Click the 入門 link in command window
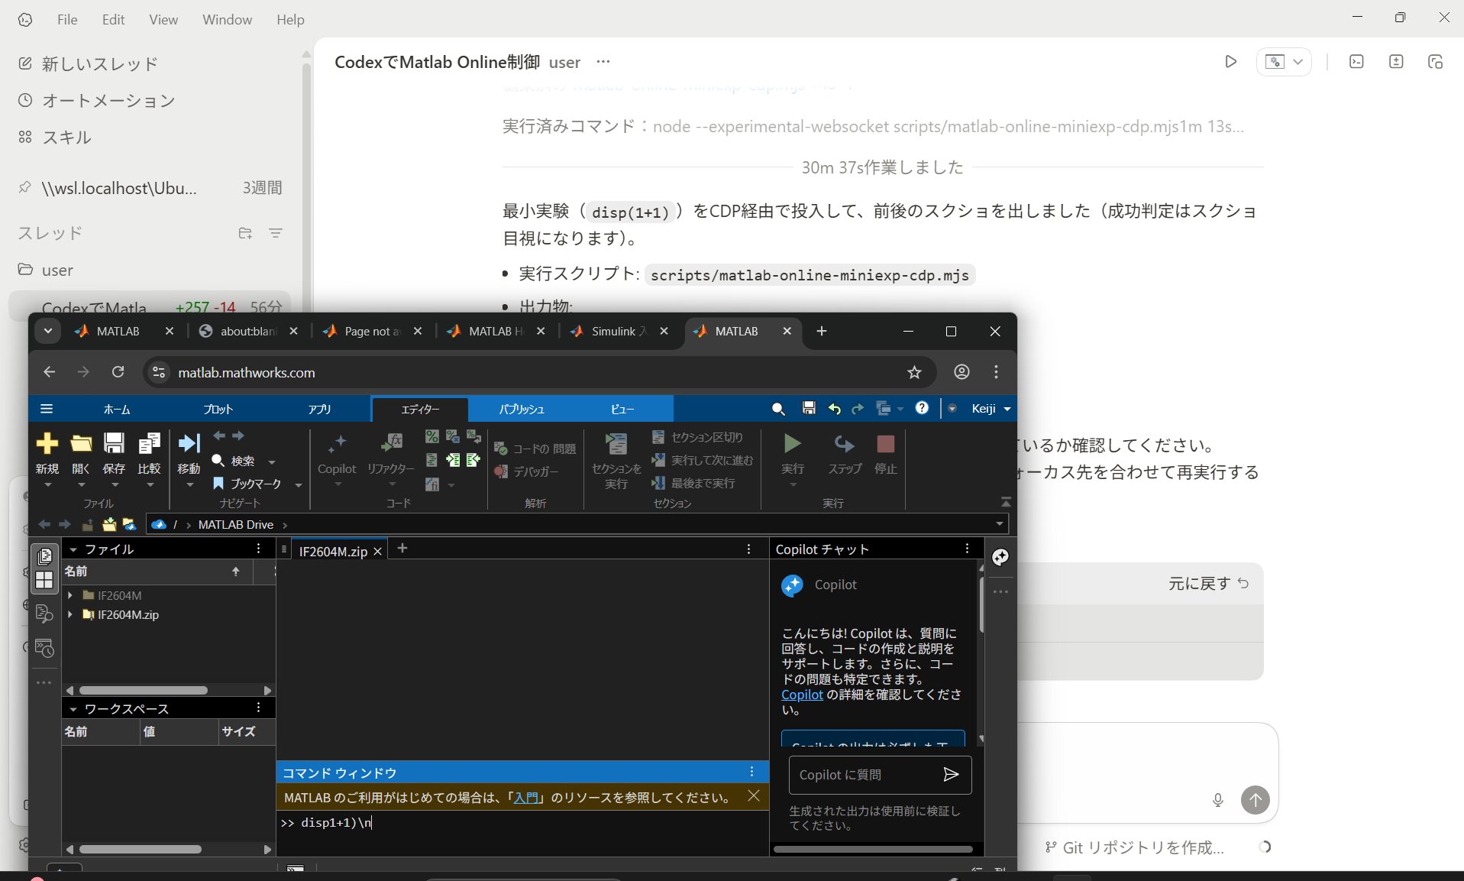Image resolution: width=1464 pixels, height=881 pixels. pos(525,798)
